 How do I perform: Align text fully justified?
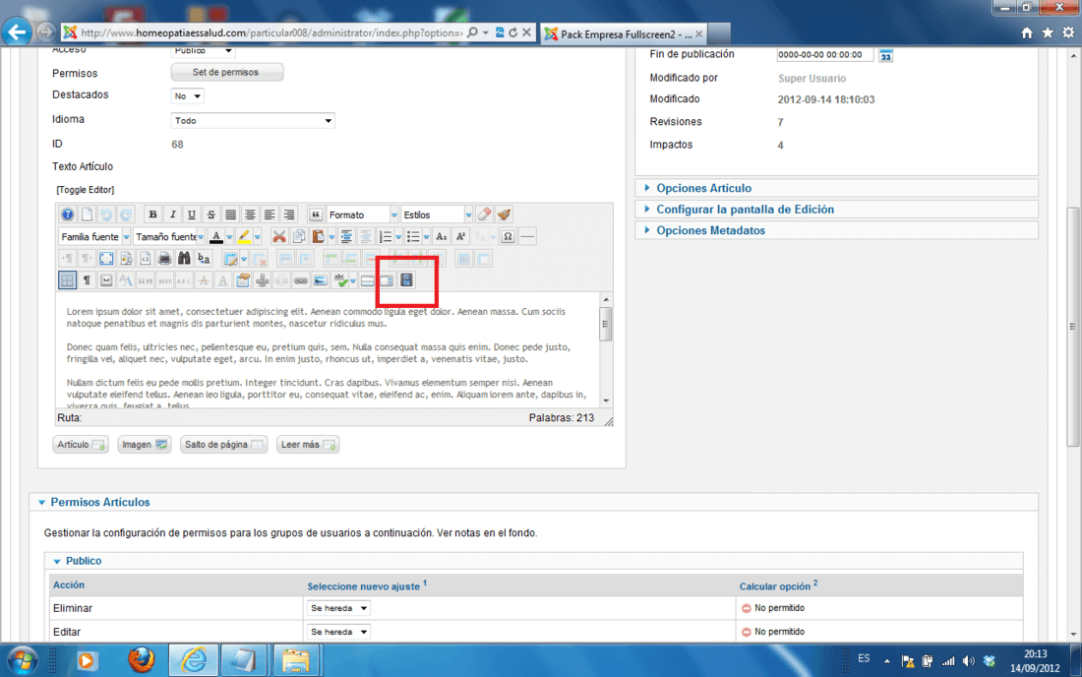click(x=230, y=215)
